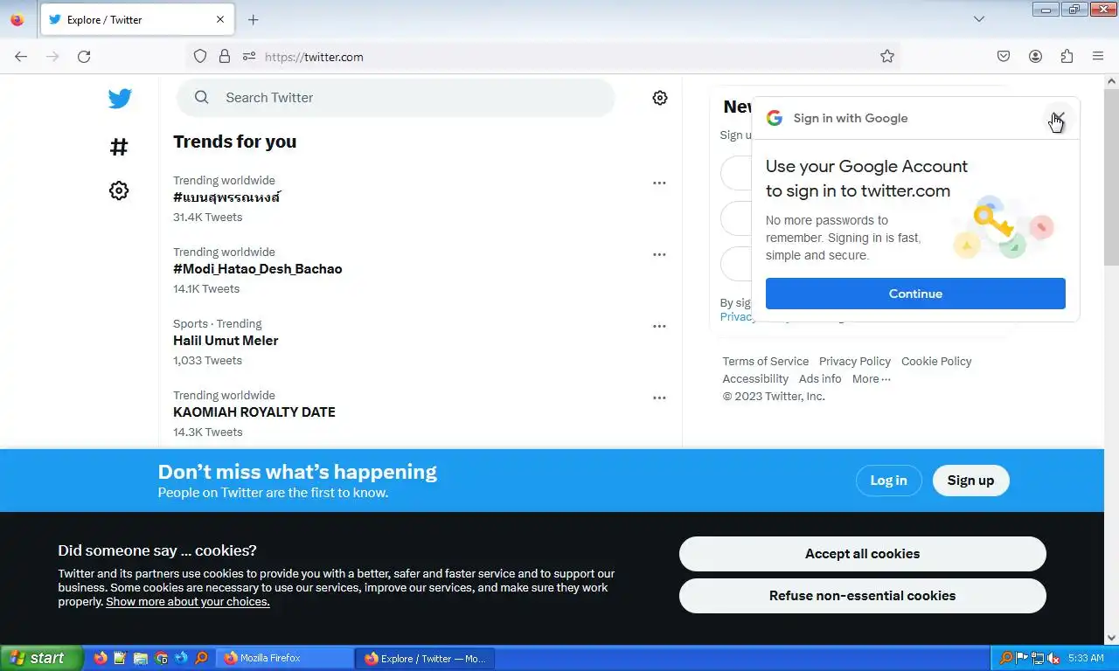Open the Chrome quick launch icon

pos(161,658)
